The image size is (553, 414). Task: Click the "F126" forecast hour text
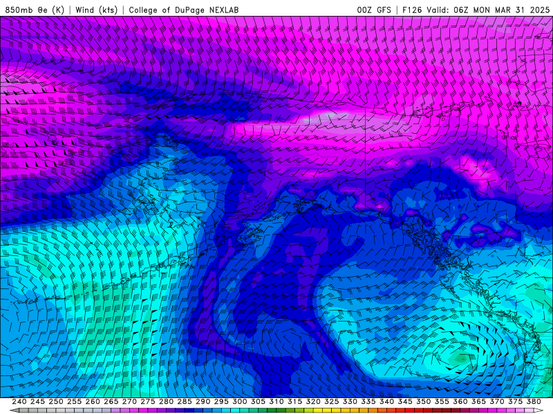[412, 10]
